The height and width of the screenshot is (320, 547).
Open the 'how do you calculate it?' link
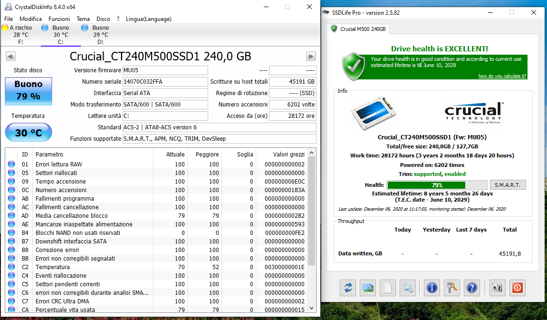[x=502, y=76]
